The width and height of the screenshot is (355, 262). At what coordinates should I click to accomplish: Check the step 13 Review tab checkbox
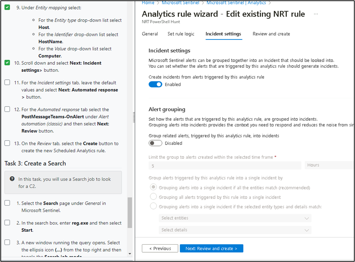pos(7,143)
